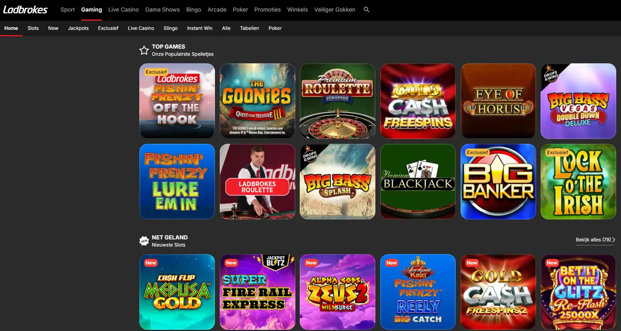
Task: Launch Fishin' Frenzy Off The Hook game
Action: pyautogui.click(x=177, y=101)
